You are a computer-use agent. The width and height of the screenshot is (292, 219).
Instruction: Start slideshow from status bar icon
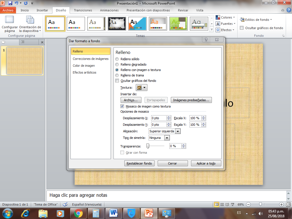pyautogui.click(x=233, y=204)
